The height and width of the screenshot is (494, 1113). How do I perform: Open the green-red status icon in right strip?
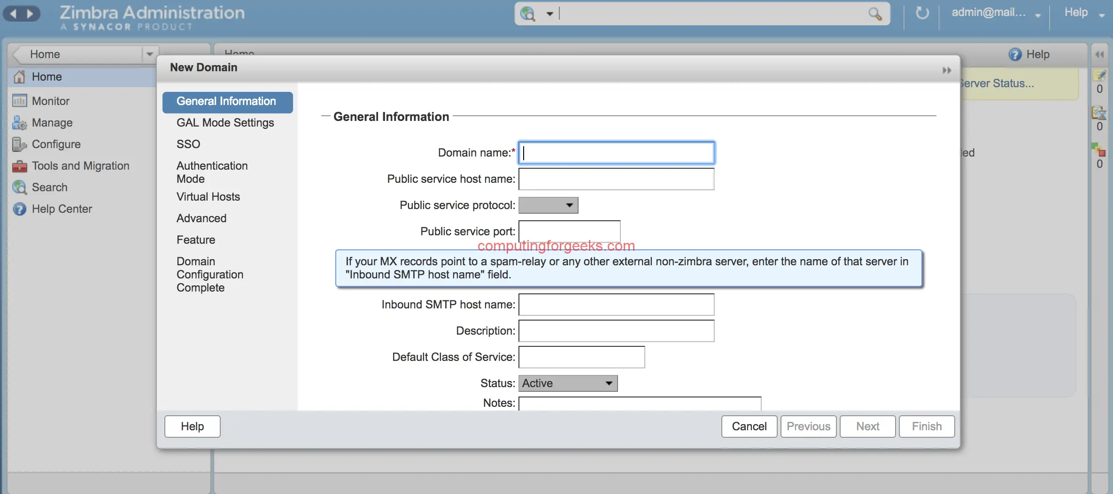(1098, 150)
